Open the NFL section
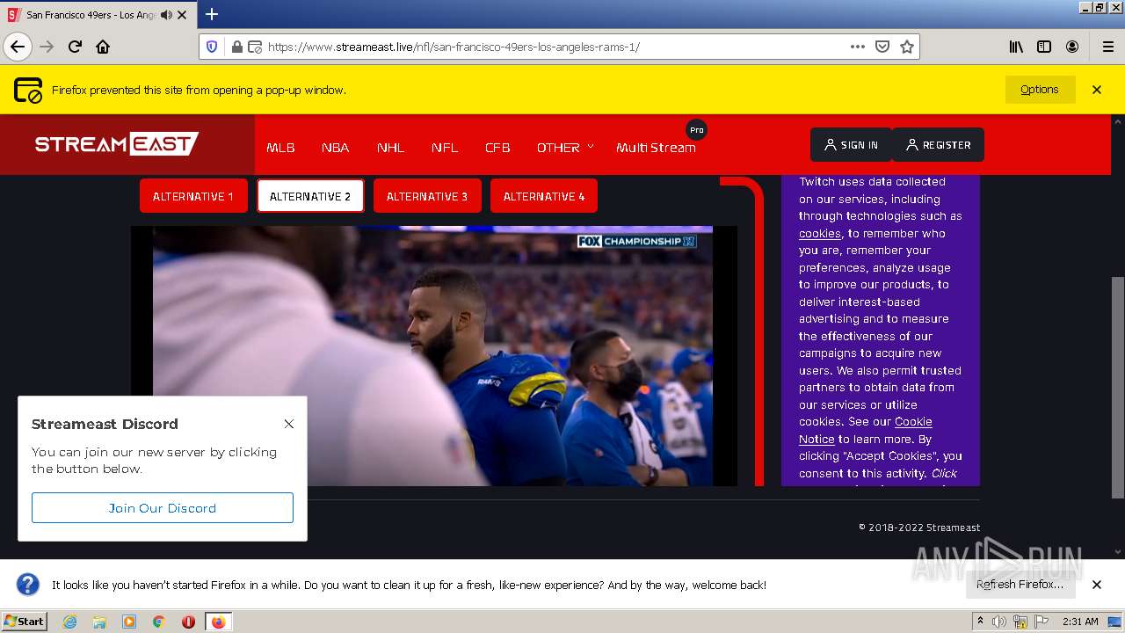Viewport: 1125px width, 633px height. 445,148
